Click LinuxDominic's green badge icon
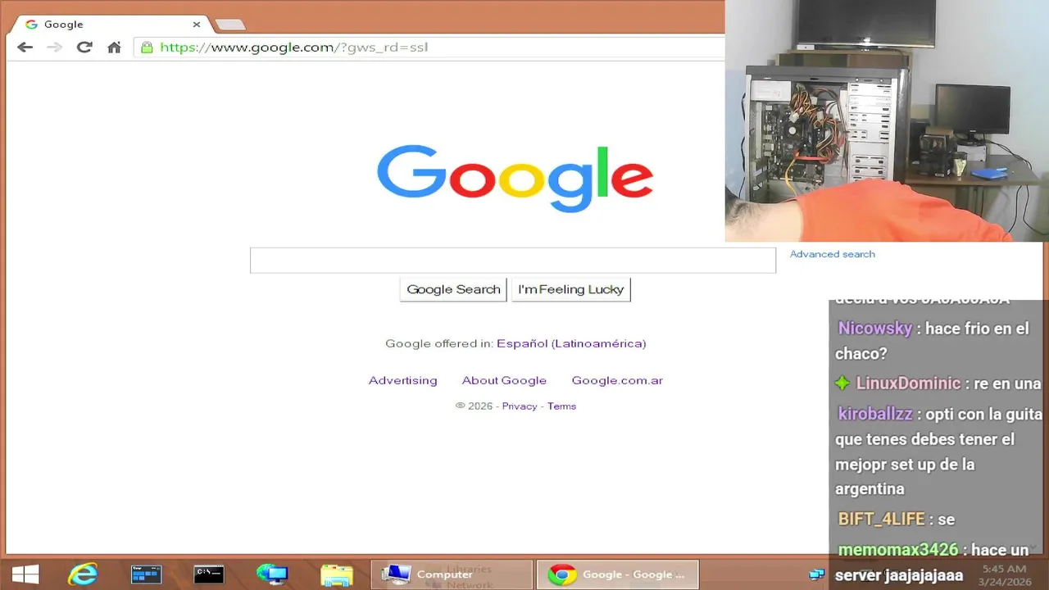The width and height of the screenshot is (1049, 590). pos(842,383)
